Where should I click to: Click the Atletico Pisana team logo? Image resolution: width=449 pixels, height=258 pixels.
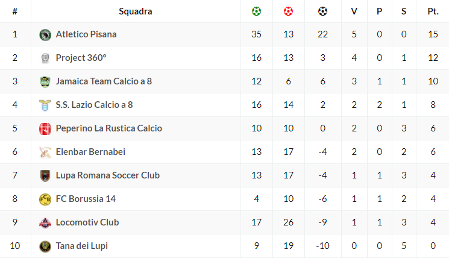point(45,34)
